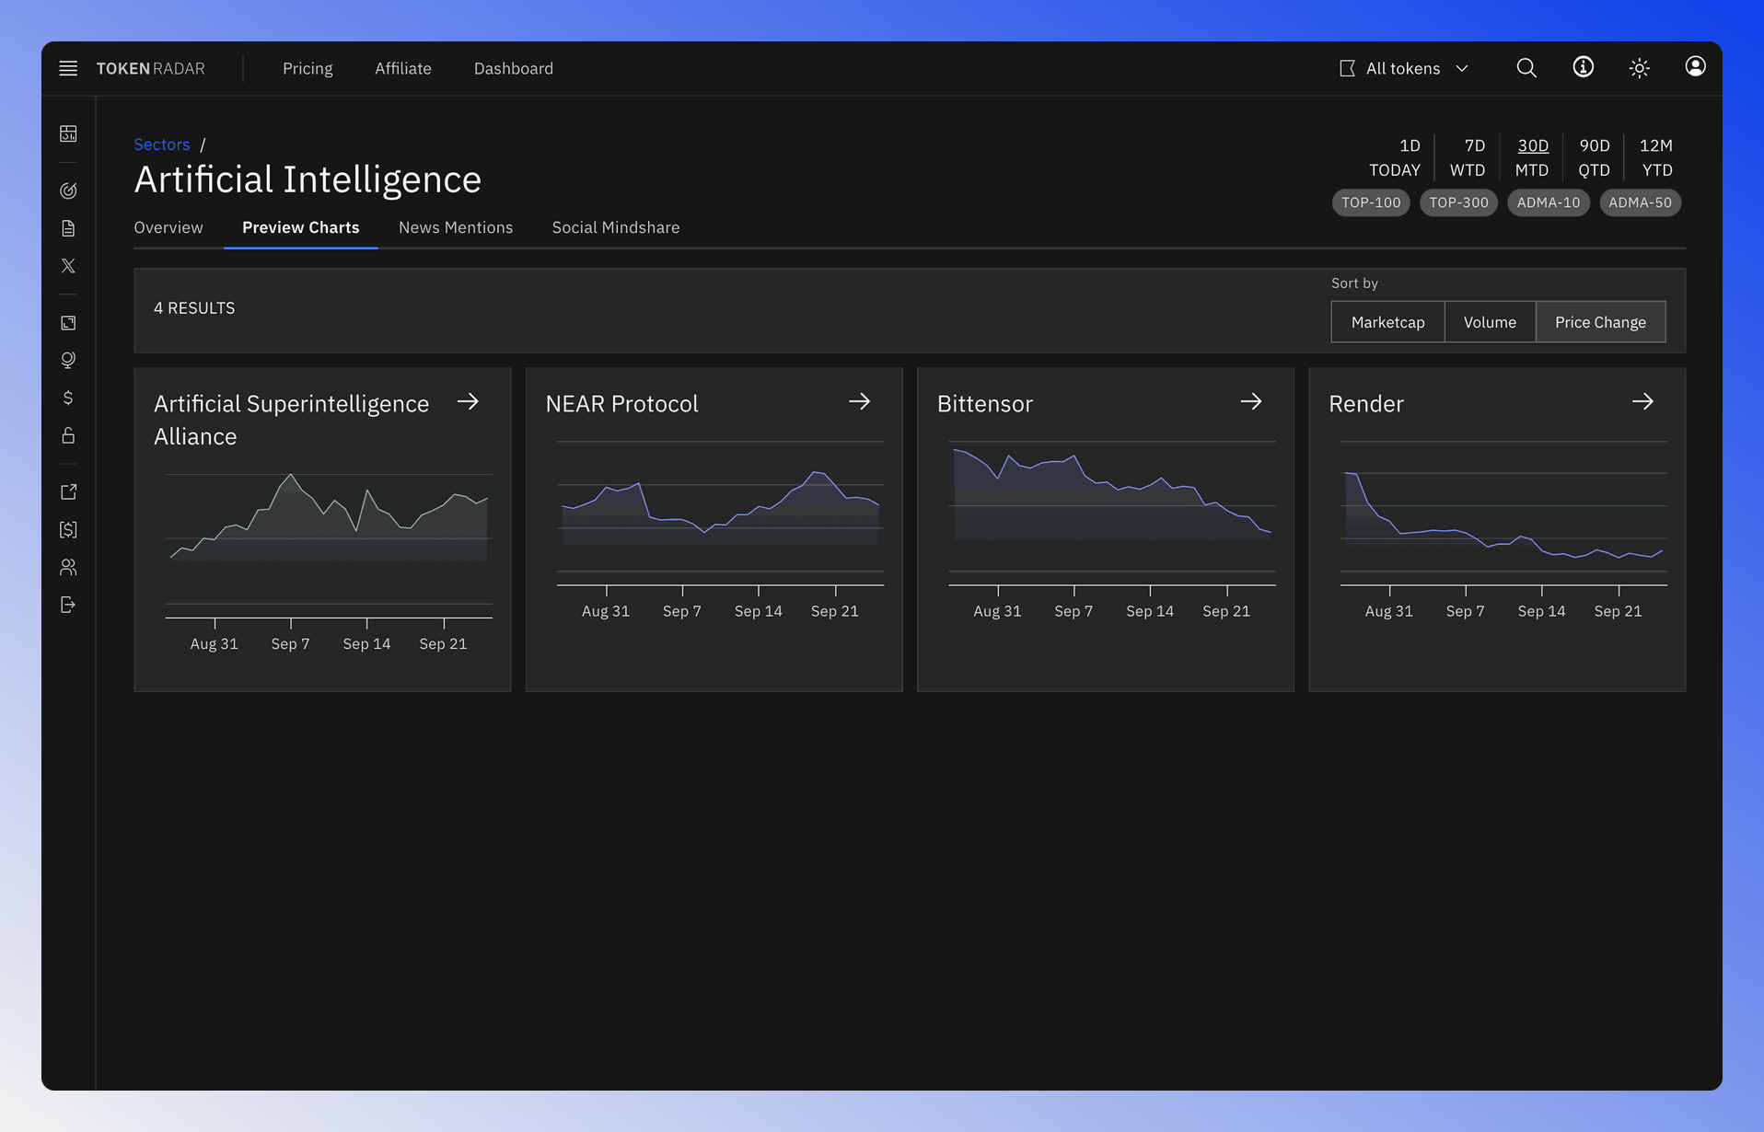
Task: Click the '4 RESULTS' count text
Action: tap(194, 308)
